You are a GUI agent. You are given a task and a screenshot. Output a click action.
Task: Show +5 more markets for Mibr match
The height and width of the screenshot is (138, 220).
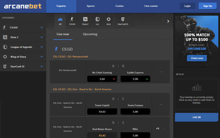(158, 128)
